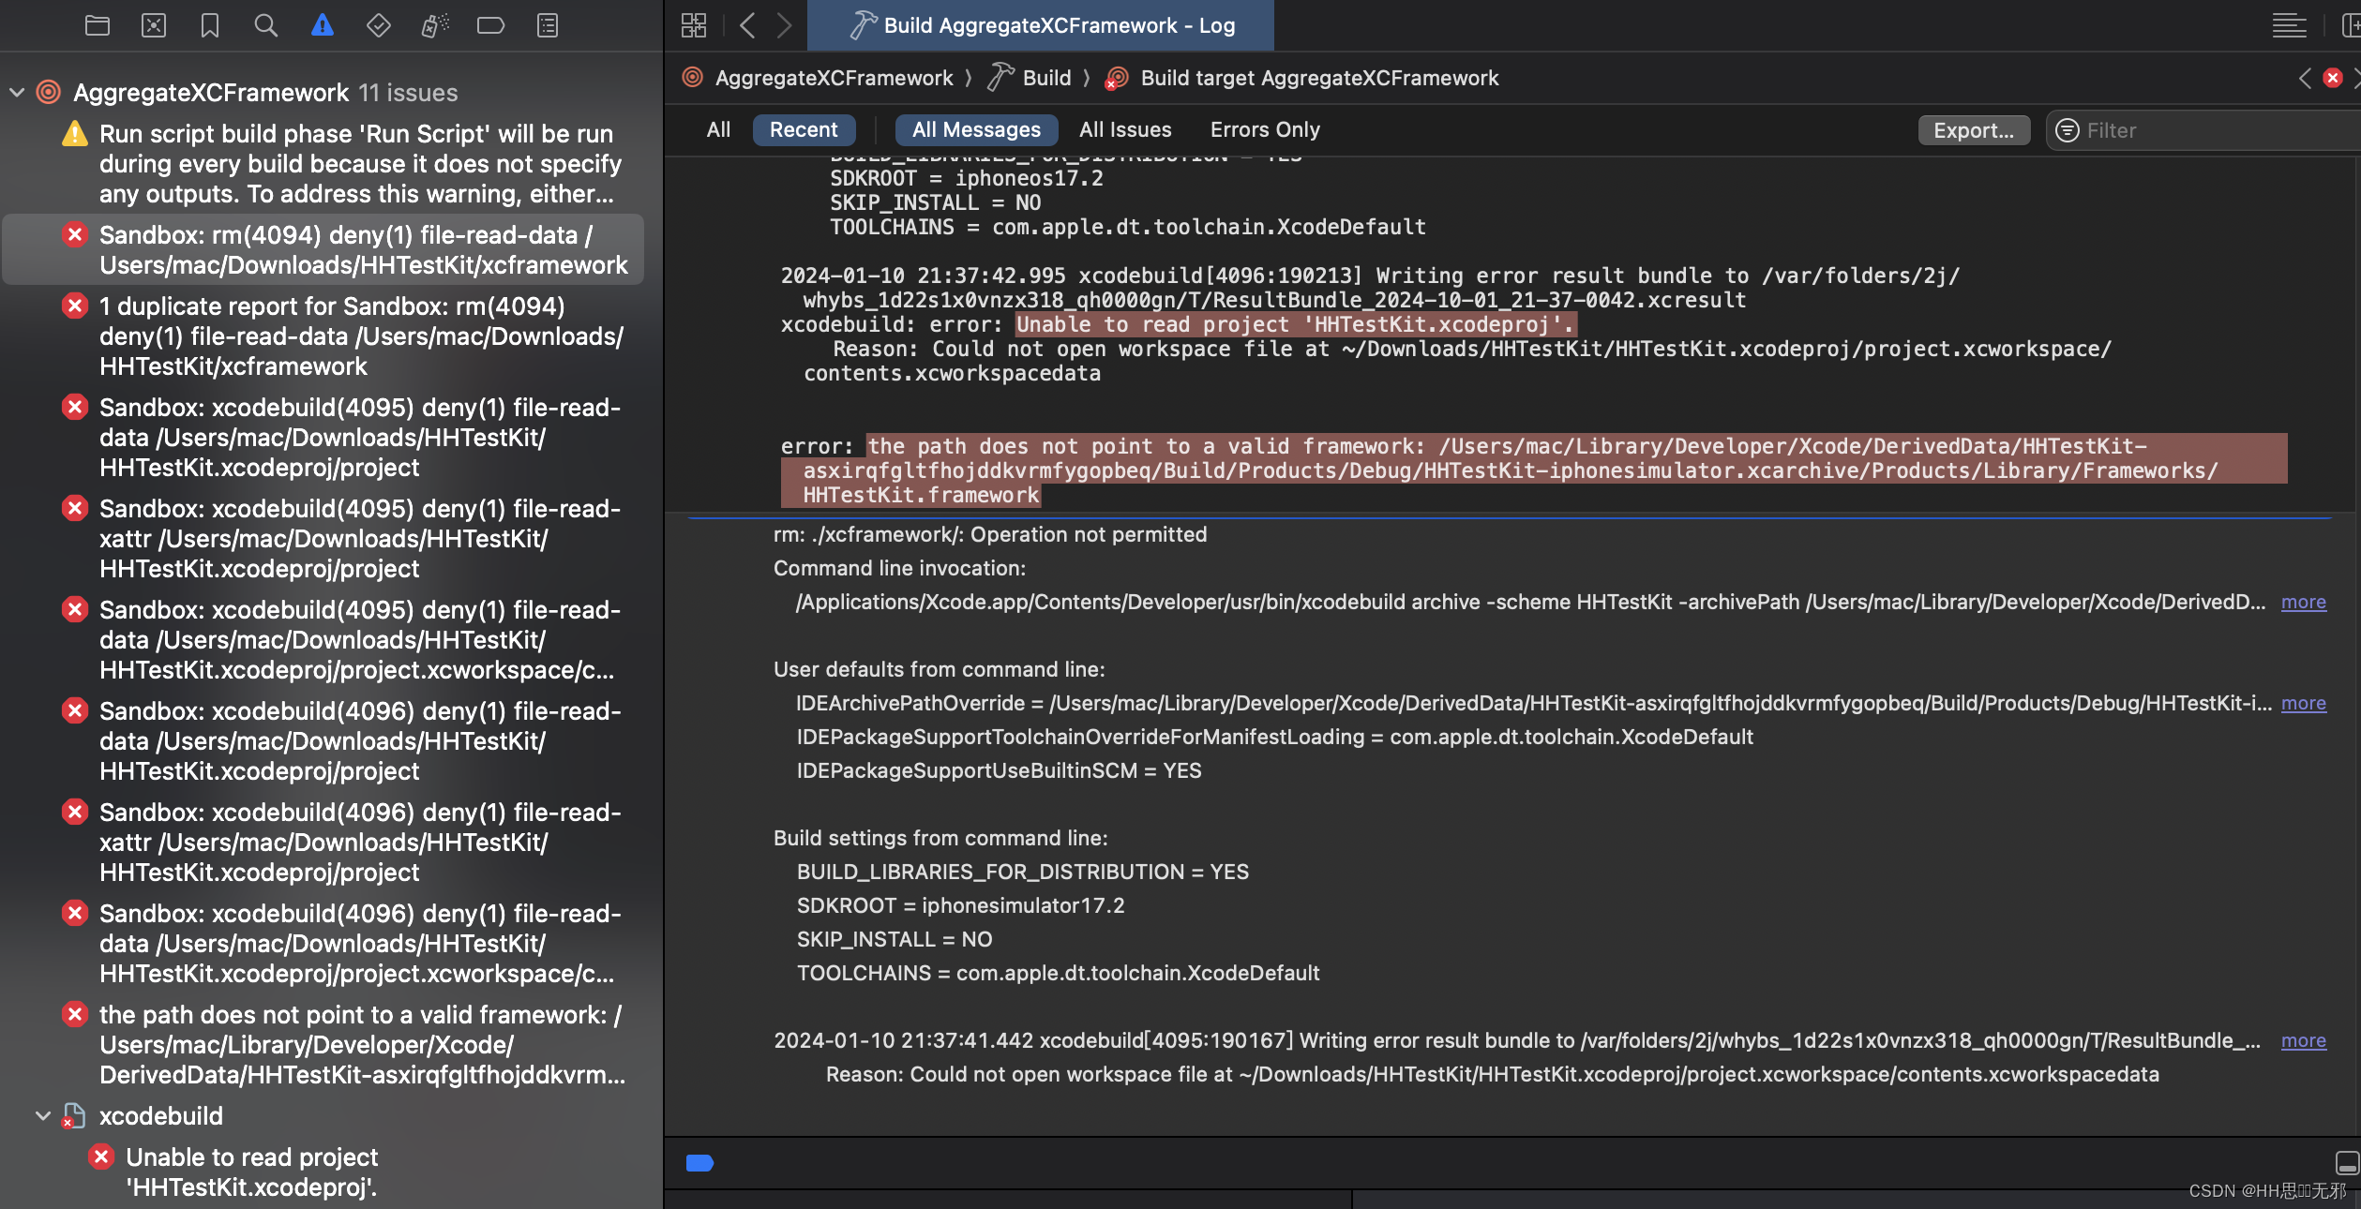Screen dimensions: 2361x1209
Task: Click 'User defaults from command line:' heading
Action: pyautogui.click(x=939, y=669)
